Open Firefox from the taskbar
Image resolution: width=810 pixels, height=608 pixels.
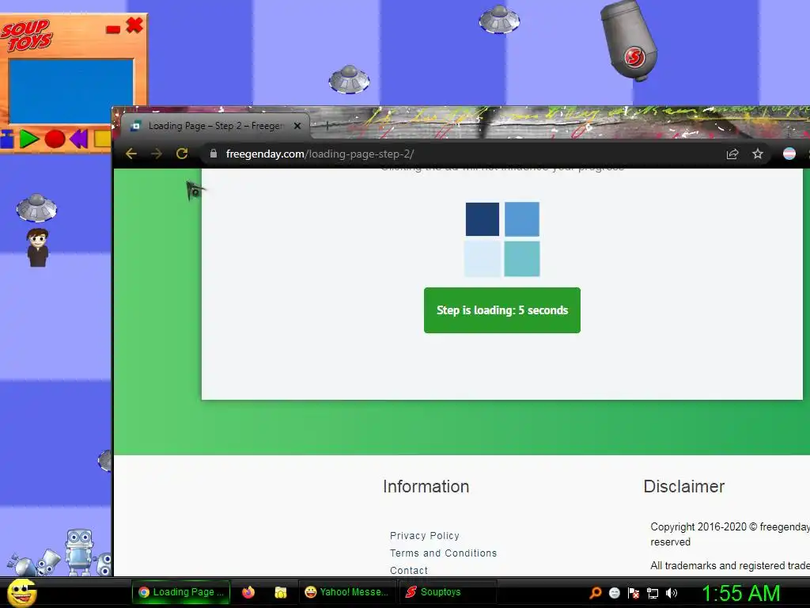click(x=248, y=592)
